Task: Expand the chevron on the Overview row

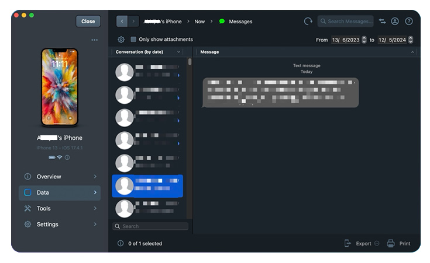Action: coord(95,177)
